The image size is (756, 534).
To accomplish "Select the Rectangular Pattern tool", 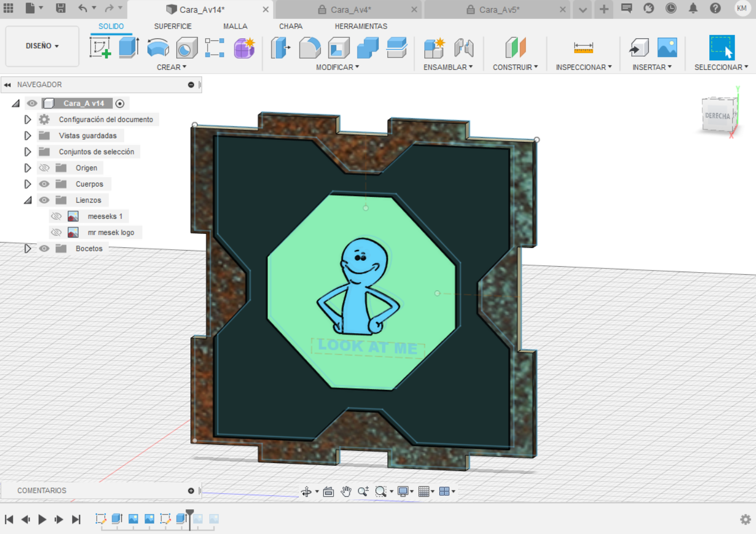I will click(215, 48).
